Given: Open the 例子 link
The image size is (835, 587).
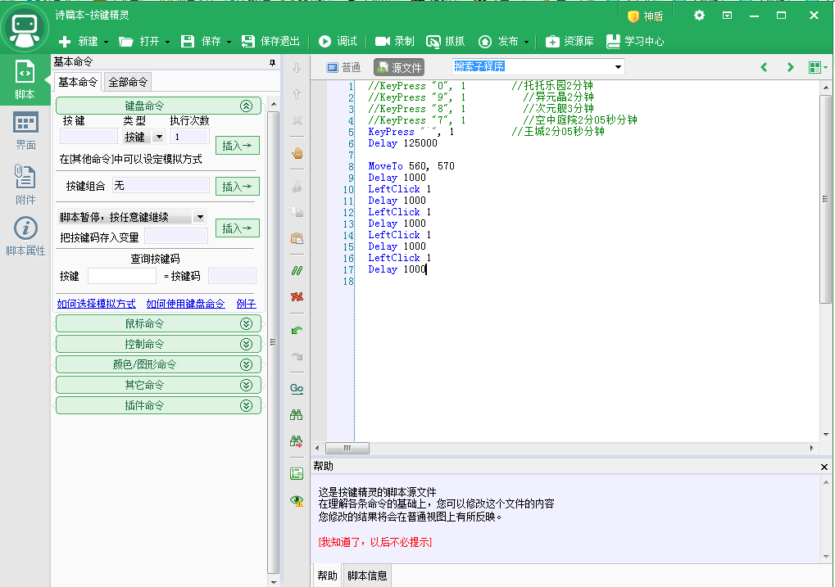Looking at the screenshot, I should pyautogui.click(x=246, y=304).
